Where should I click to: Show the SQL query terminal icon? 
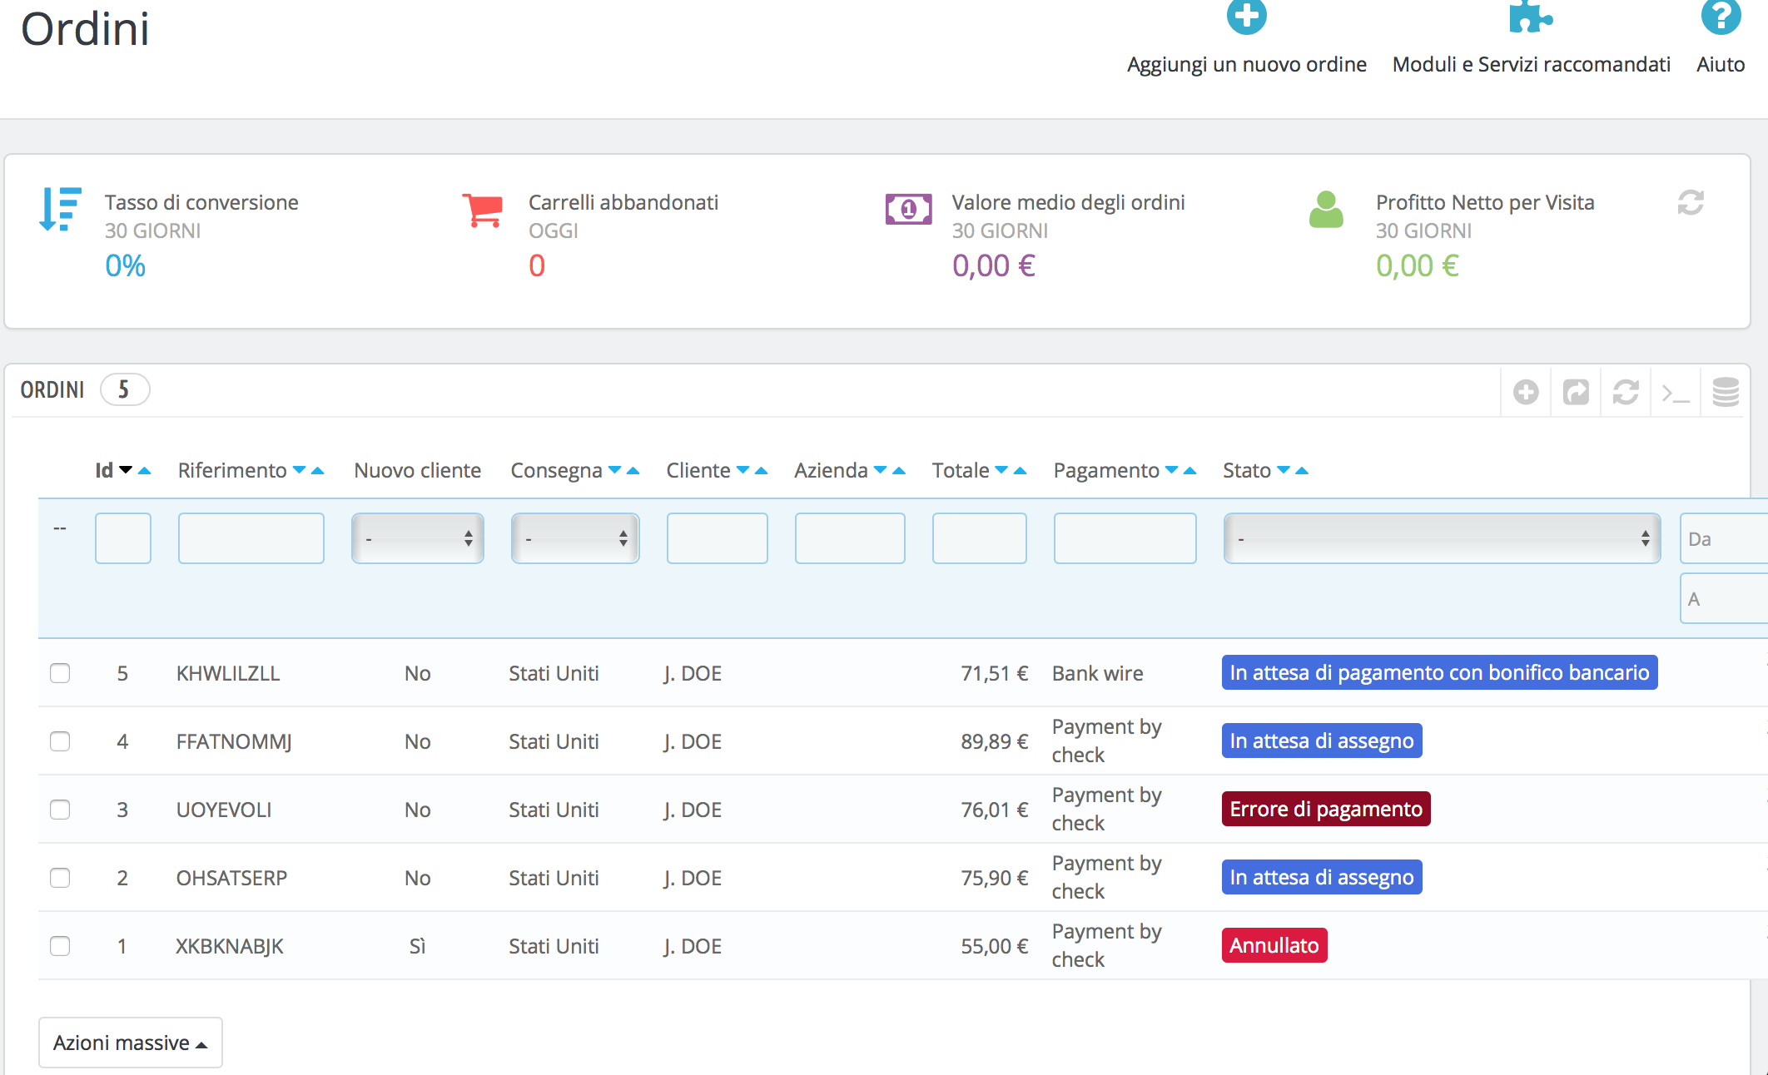(x=1675, y=392)
